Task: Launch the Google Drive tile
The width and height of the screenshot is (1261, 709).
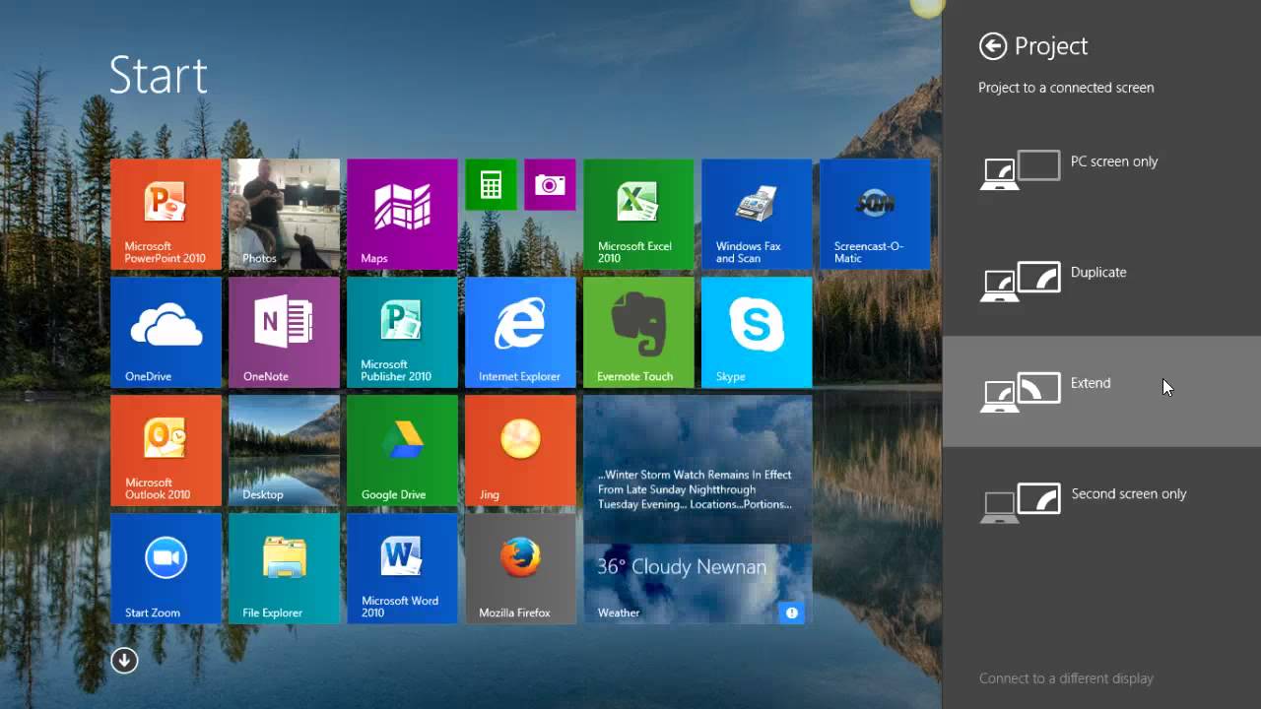Action: (402, 450)
